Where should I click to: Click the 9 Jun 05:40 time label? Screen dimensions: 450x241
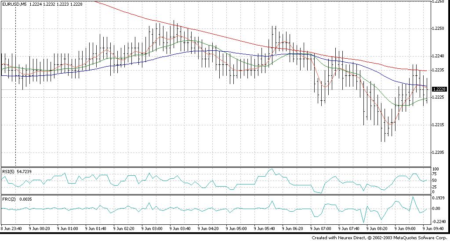tap(264, 228)
